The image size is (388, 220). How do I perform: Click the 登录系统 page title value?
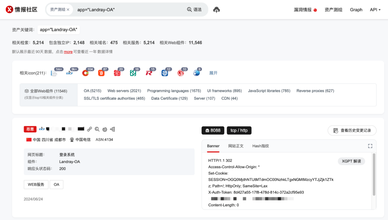67,155
